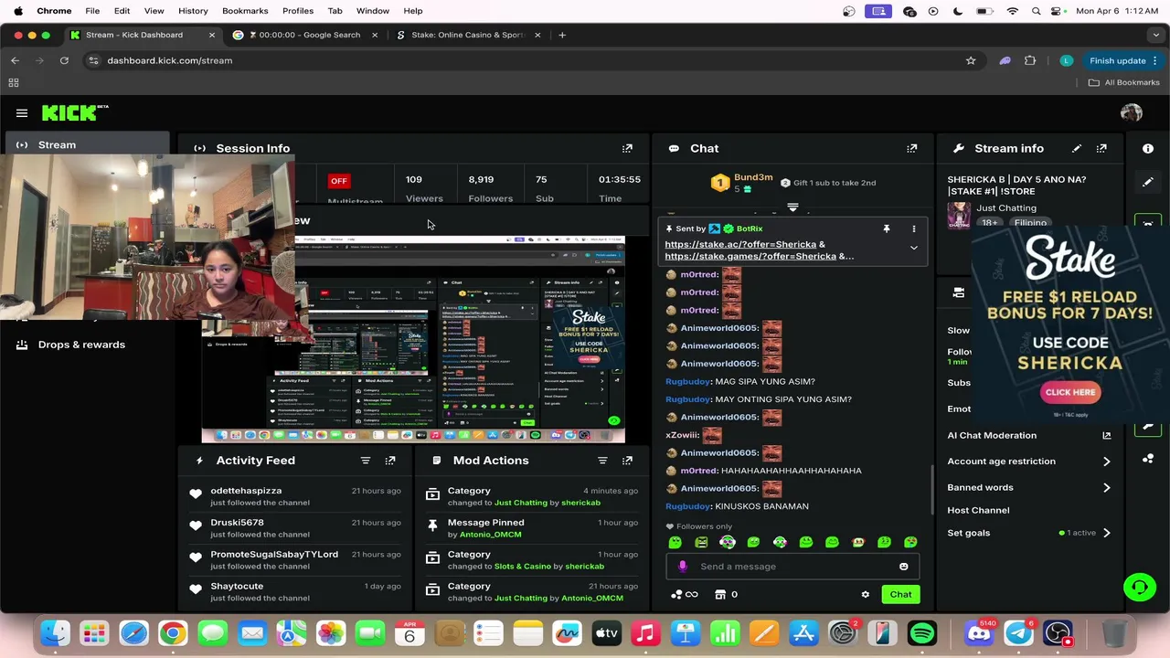Reload the current page

tap(64, 60)
